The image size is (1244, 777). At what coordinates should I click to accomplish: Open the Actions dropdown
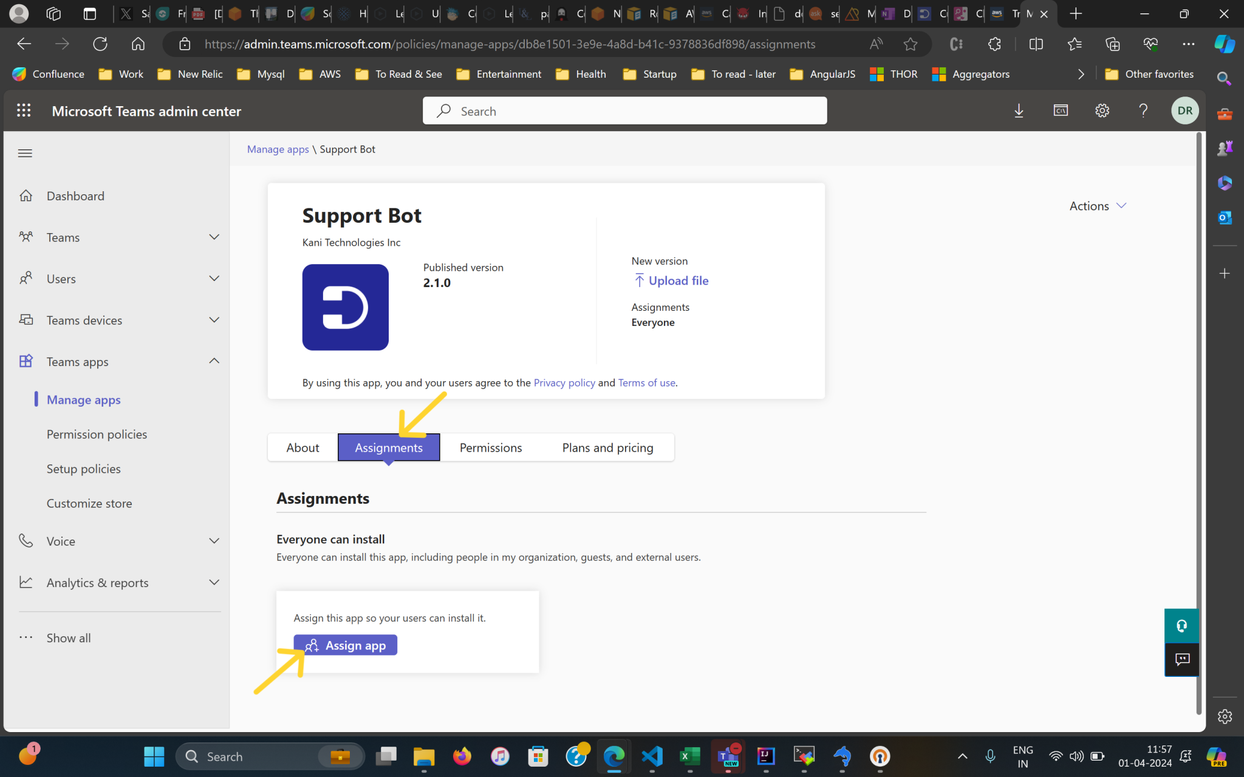tap(1097, 206)
